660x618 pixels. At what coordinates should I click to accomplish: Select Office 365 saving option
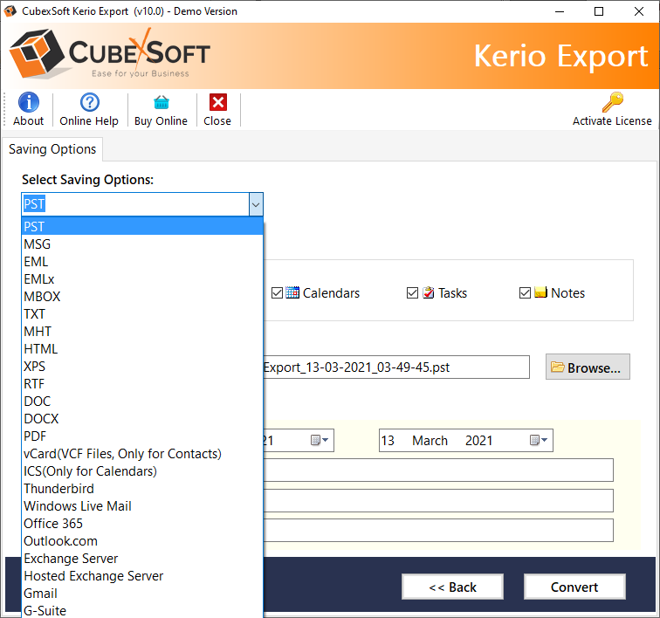pos(142,524)
